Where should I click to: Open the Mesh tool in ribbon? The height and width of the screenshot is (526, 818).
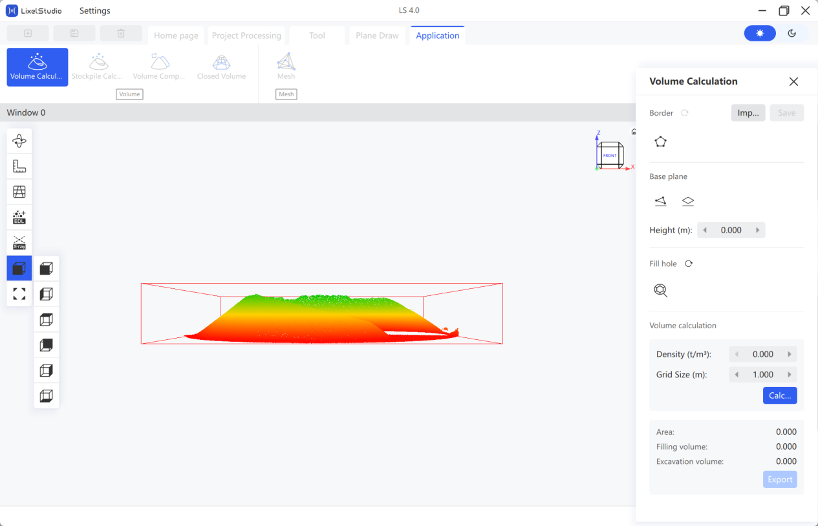(286, 67)
